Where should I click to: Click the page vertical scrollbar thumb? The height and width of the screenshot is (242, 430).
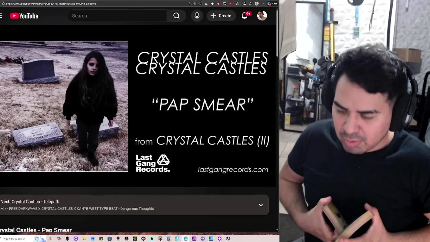point(277,34)
